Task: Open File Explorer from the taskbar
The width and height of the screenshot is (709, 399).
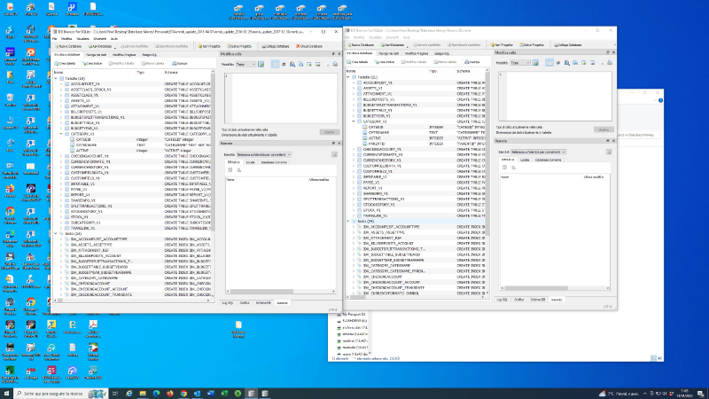Action: click(143, 394)
